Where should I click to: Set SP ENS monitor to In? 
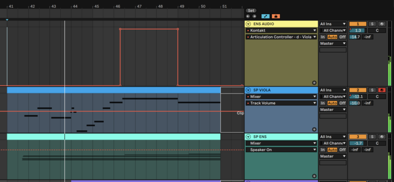pyautogui.click(x=323, y=150)
